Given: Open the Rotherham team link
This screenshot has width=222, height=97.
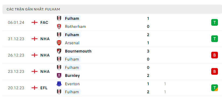Looking at the screenshot, I should pyautogui.click(x=75, y=27).
